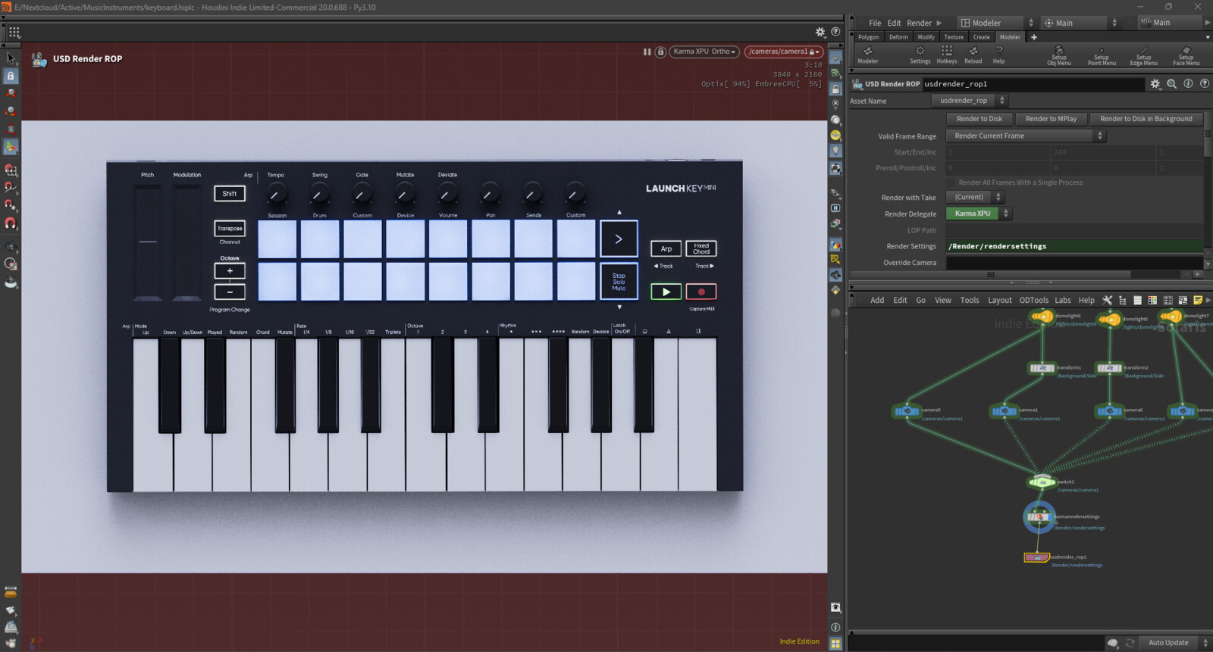
Task: Switch to the Deform shelf tab
Action: coord(898,36)
